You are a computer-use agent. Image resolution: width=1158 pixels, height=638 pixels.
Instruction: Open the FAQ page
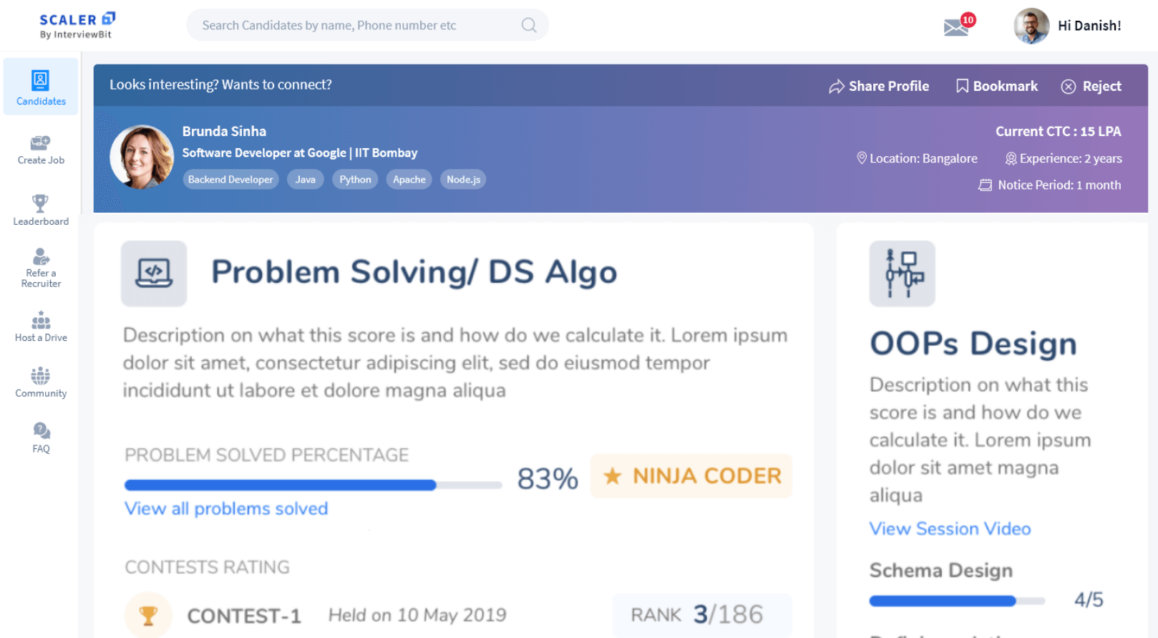click(41, 438)
